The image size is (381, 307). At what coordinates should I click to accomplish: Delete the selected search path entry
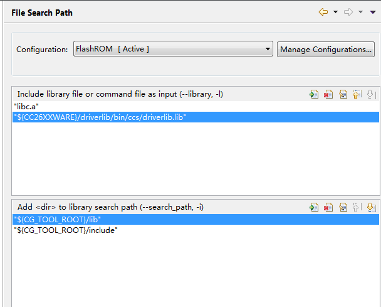(328, 207)
